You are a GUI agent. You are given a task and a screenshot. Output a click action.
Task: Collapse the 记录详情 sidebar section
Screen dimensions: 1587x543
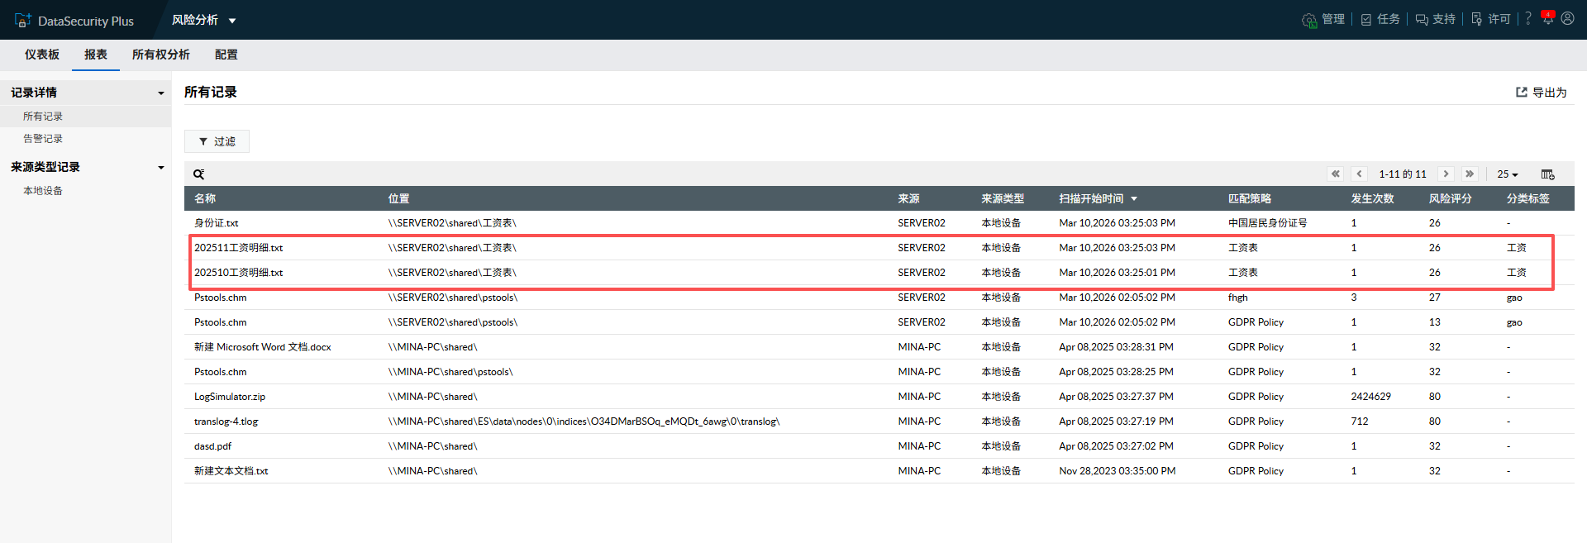160,93
